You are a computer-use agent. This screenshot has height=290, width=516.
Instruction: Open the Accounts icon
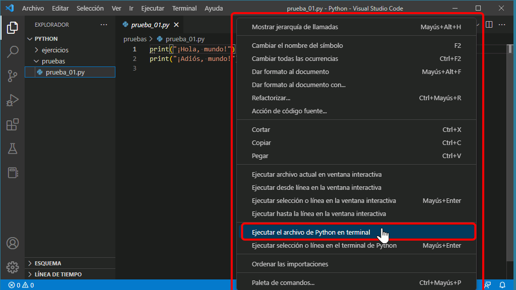tap(13, 243)
